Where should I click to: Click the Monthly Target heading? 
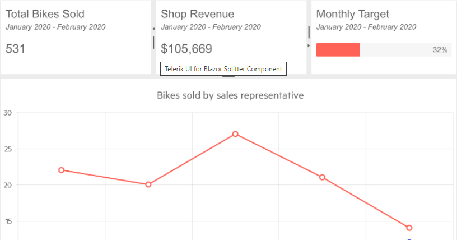coord(352,14)
